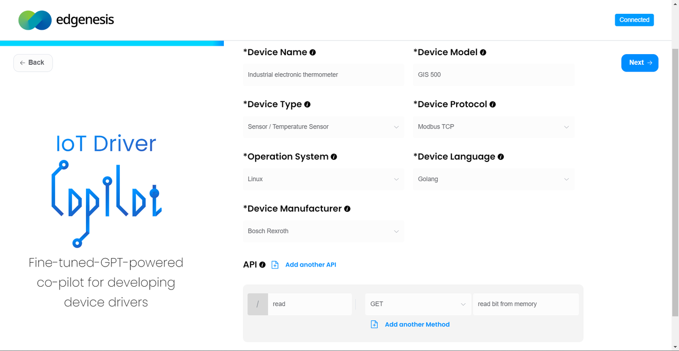Click the info icon next to Device Protocol
Screen dimensions: 679x351
492,105
